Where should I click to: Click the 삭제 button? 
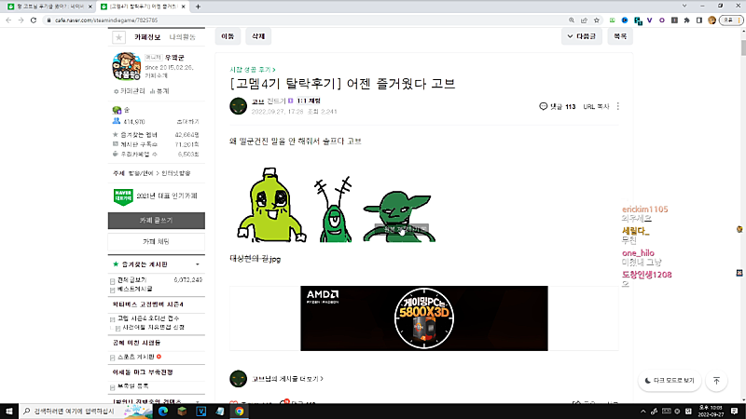pos(258,36)
